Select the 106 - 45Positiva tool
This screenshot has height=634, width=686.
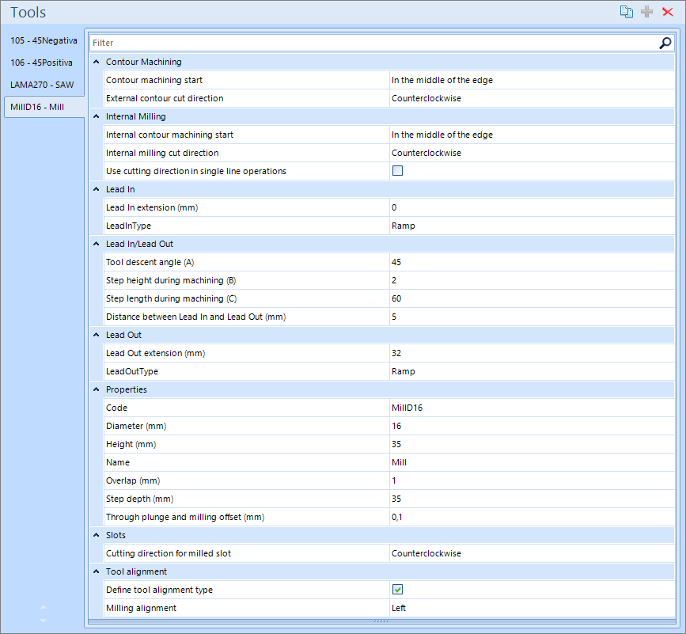click(44, 63)
